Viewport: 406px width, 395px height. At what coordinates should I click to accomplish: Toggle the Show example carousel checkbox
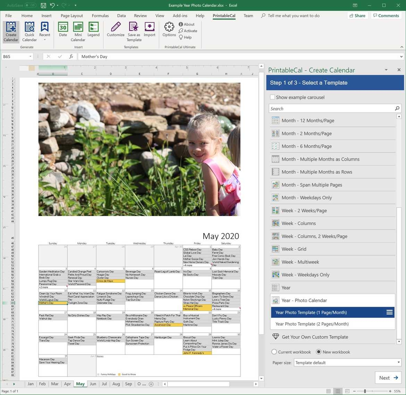(273, 97)
